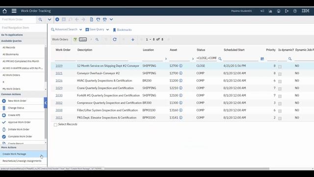Open work order 1009 link
This screenshot has width=314, height=177.
point(59,66)
